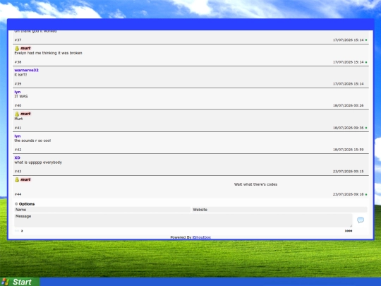Click timestamp 18/07/2026 15:59
This screenshot has height=286, width=381.
coord(349,150)
